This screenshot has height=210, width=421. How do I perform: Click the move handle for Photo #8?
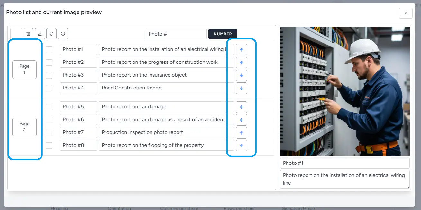242,146
